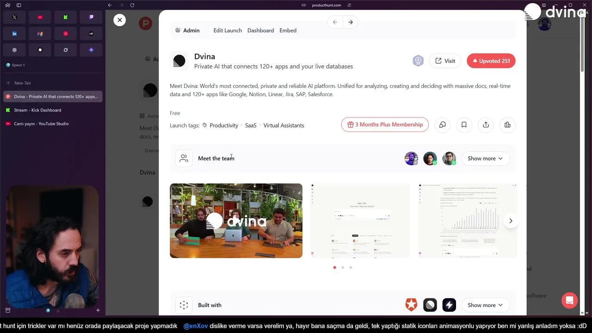
Task: Select the first gallery pagination dot
Action: click(x=334, y=267)
